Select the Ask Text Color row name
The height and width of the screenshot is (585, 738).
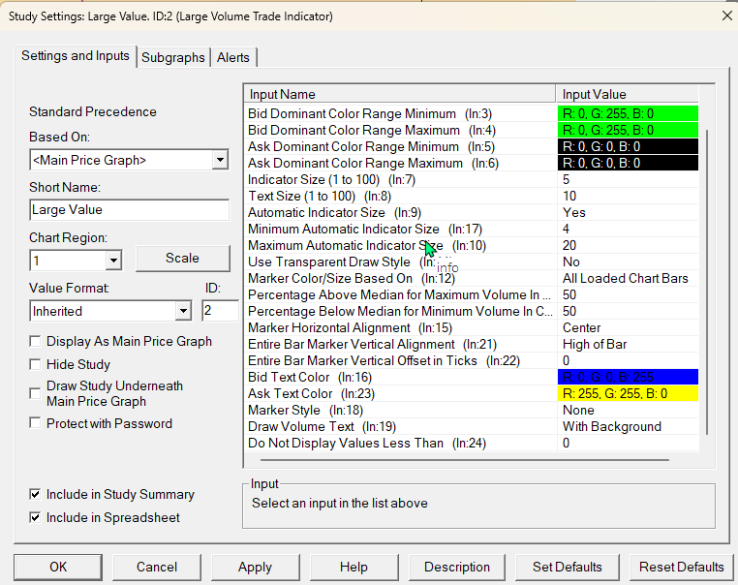(x=311, y=394)
